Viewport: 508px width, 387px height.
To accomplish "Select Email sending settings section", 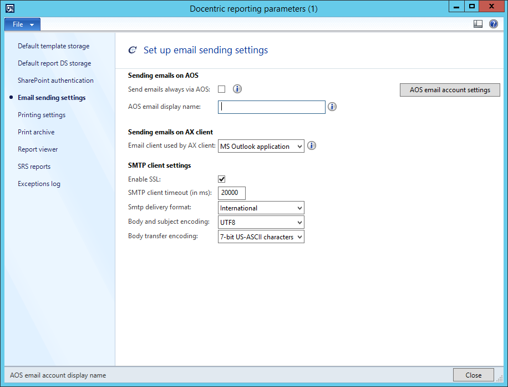I will [52, 98].
